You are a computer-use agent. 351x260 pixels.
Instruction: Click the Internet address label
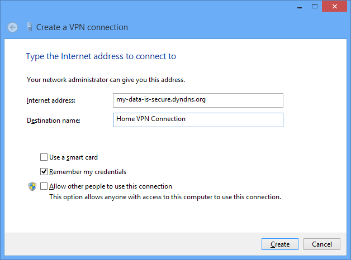pyautogui.click(x=51, y=100)
